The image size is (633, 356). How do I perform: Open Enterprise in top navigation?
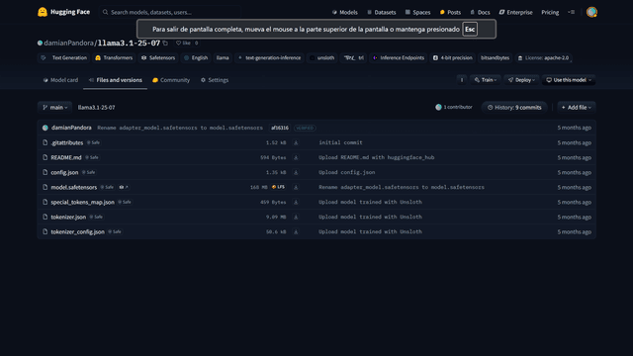coord(516,12)
